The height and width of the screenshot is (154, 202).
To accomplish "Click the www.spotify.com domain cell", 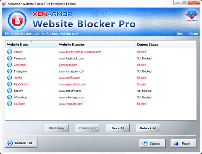I will pyautogui.click(x=70, y=91).
